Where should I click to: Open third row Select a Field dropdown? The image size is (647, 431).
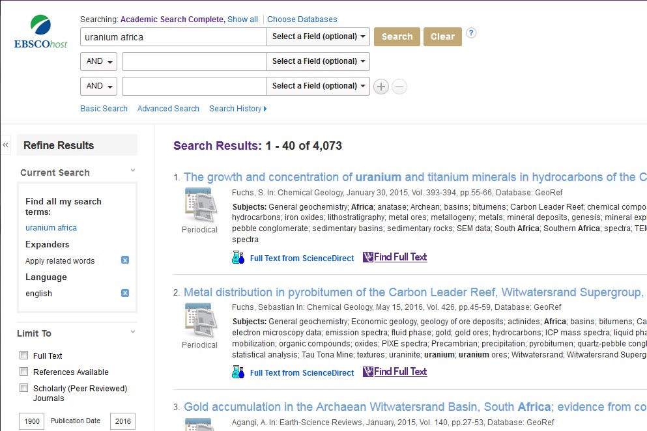(318, 86)
